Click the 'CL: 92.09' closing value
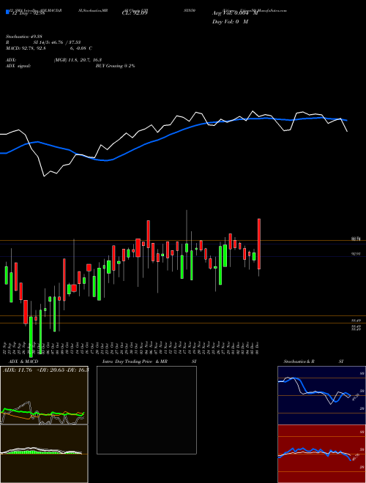The width and height of the screenshot is (366, 483). point(135,13)
